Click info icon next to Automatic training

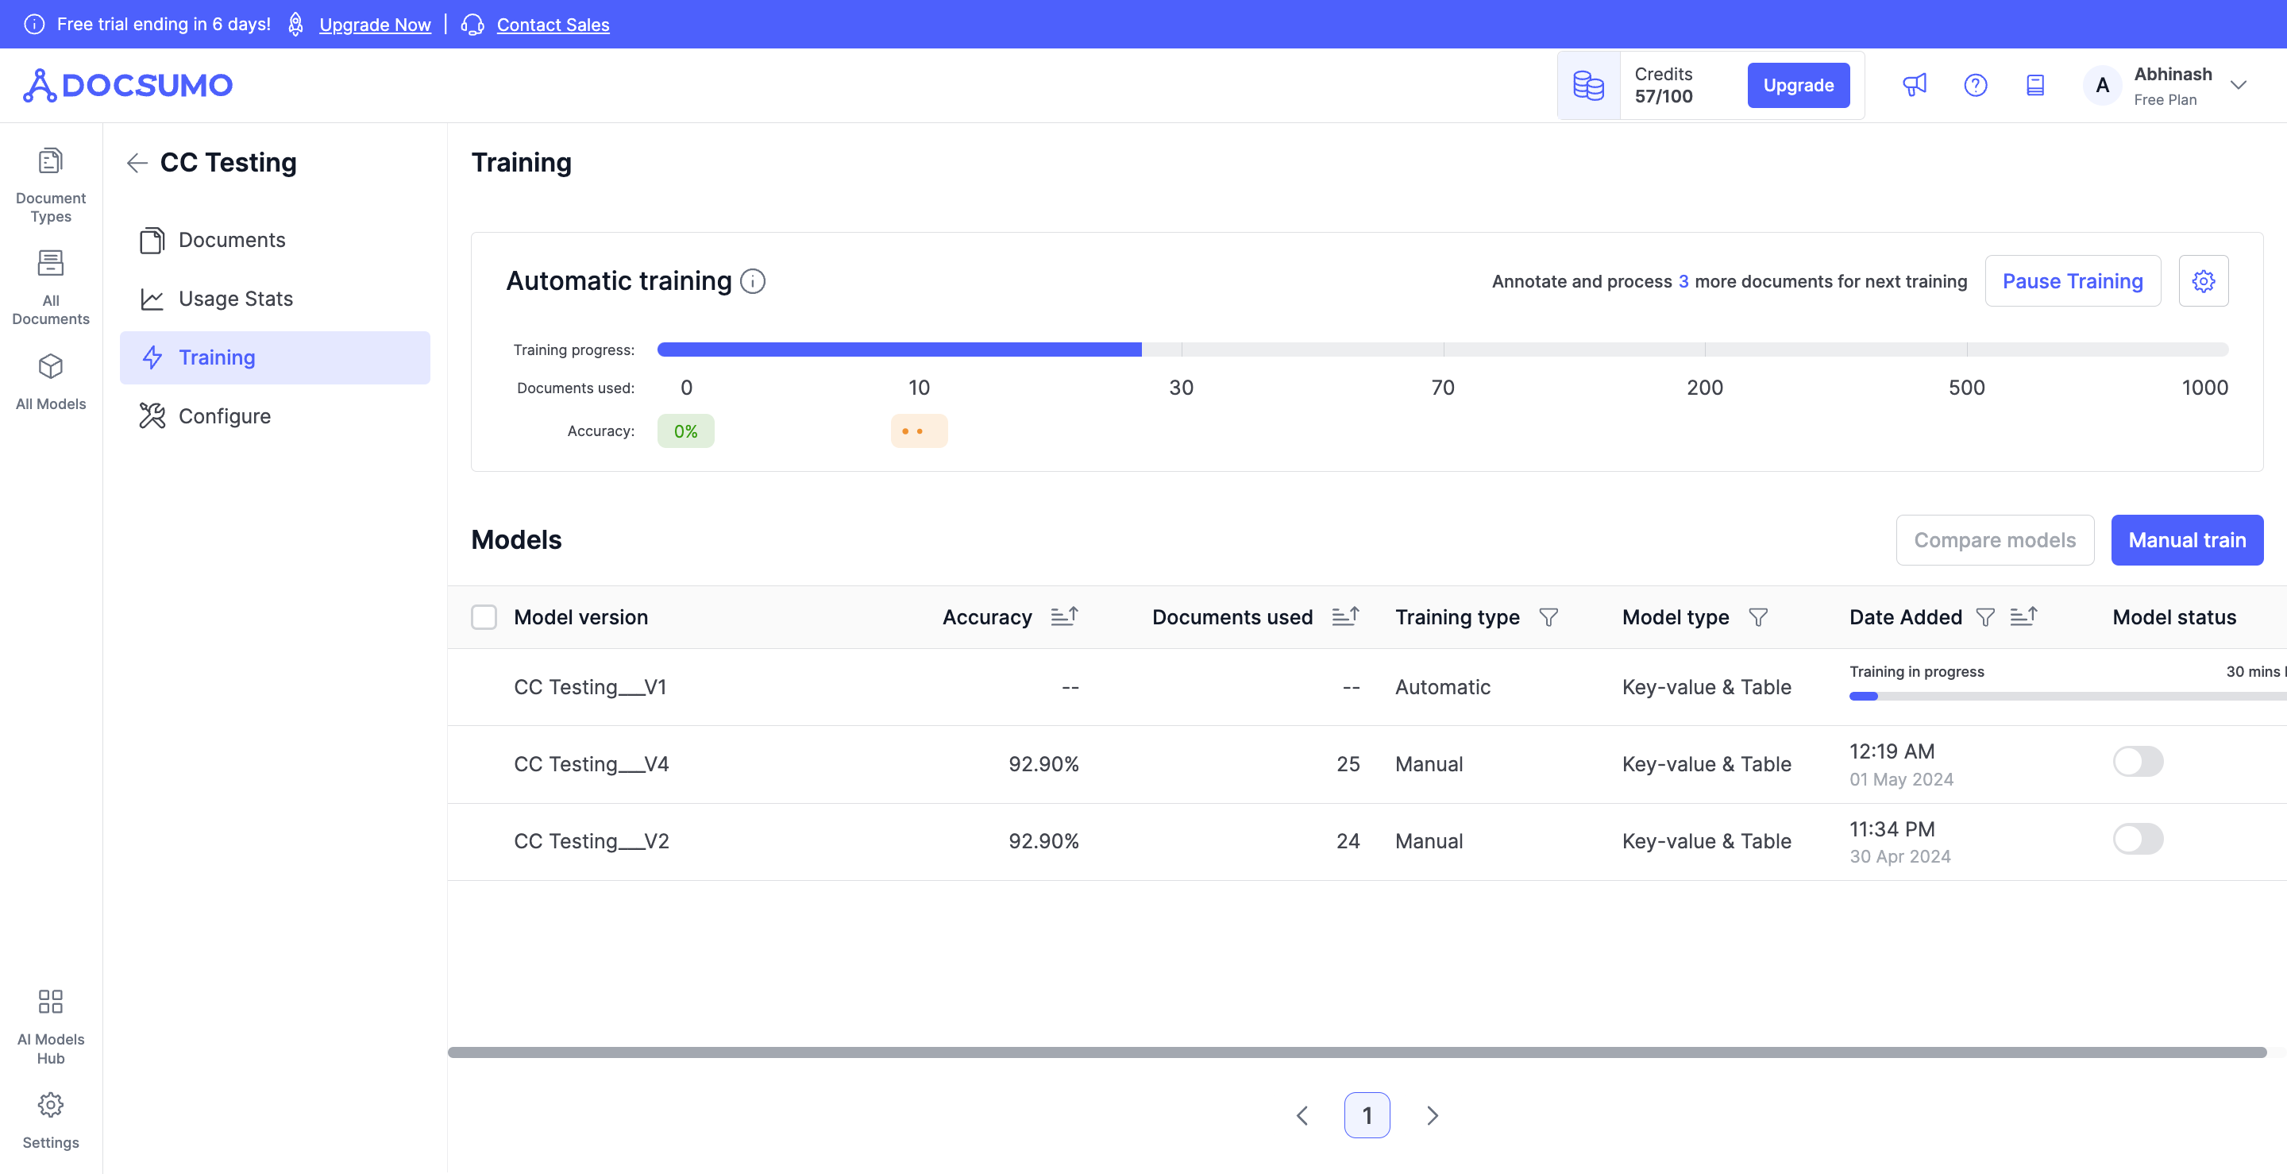click(752, 281)
